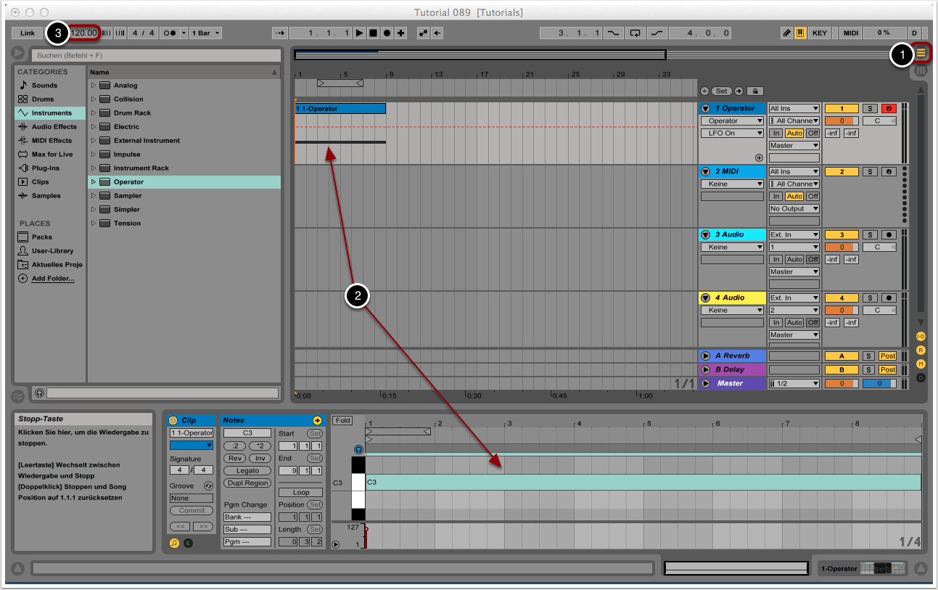Arm recording on track 1 Operator
The height and width of the screenshot is (590, 938).
888,109
